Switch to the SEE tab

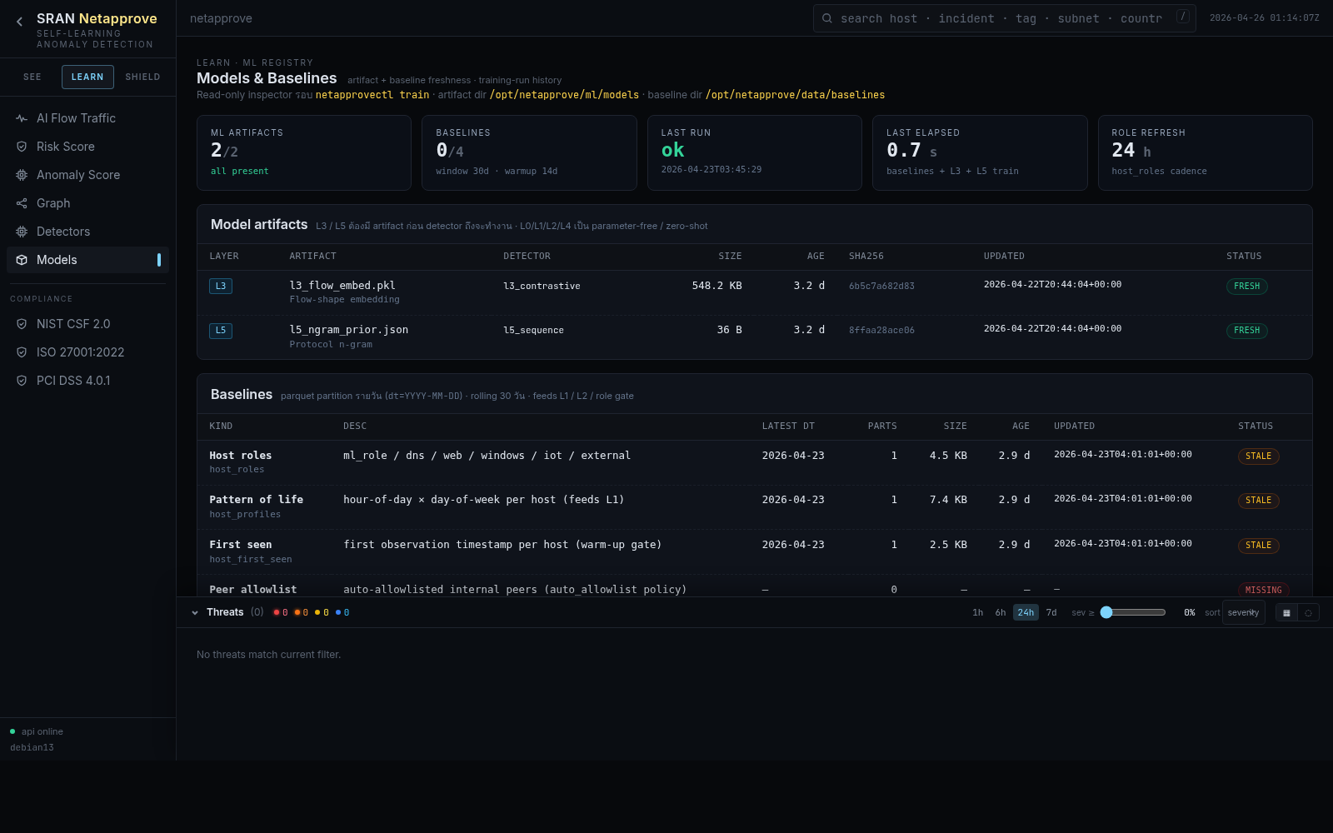tap(32, 77)
